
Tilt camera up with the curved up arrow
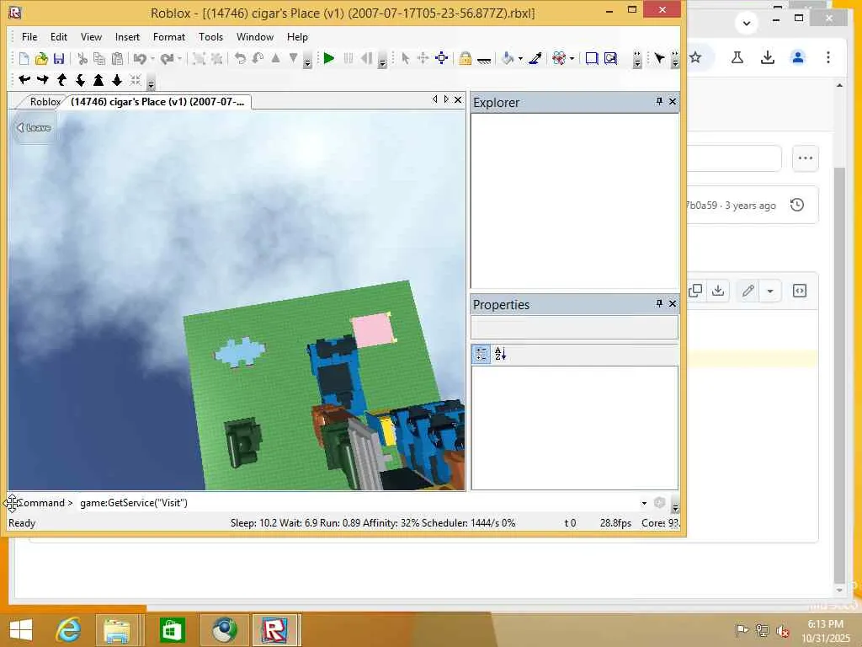61,80
